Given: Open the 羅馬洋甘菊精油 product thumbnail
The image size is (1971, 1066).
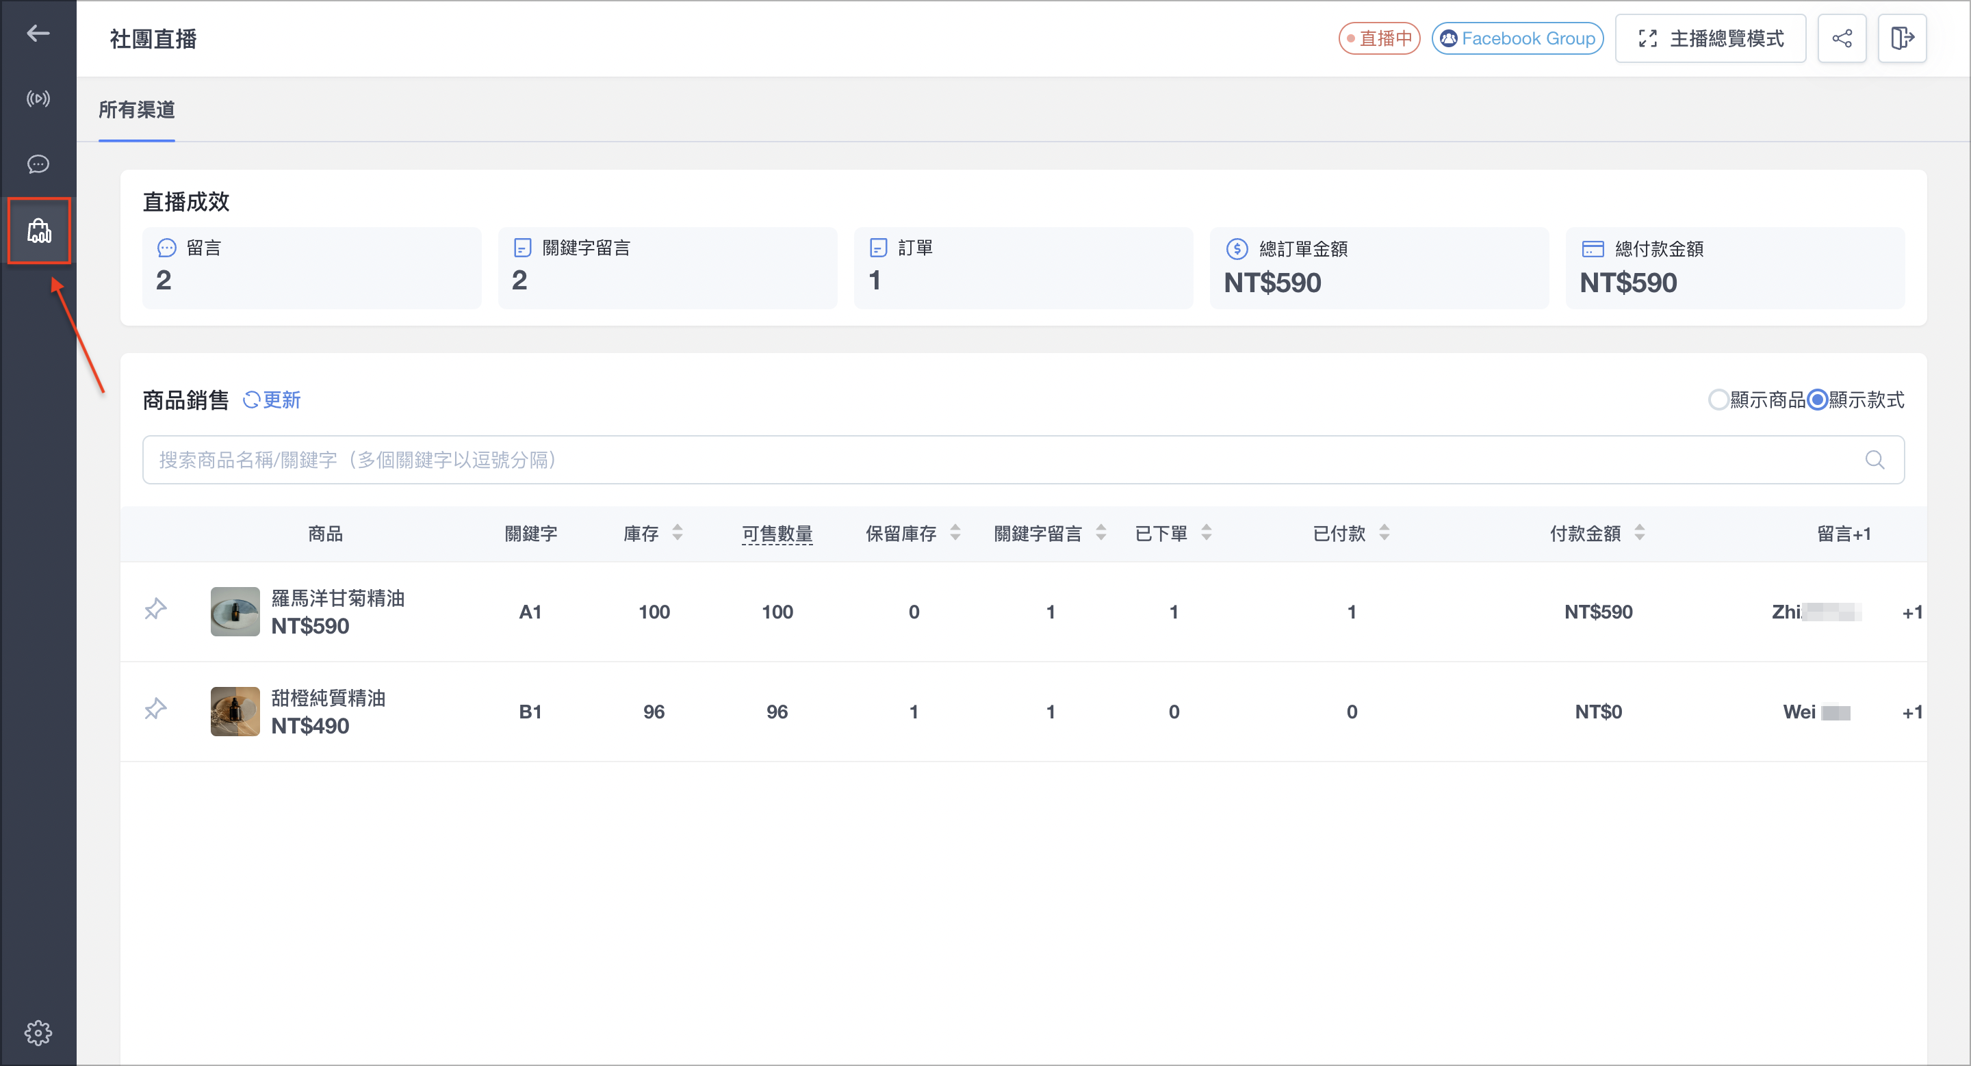Looking at the screenshot, I should pyautogui.click(x=235, y=612).
